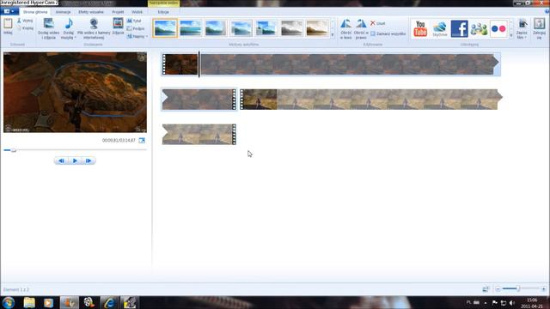Image resolution: width=550 pixels, height=309 pixels.
Task: Click Kopiuj (copy) in the ribbon
Action: point(25,28)
